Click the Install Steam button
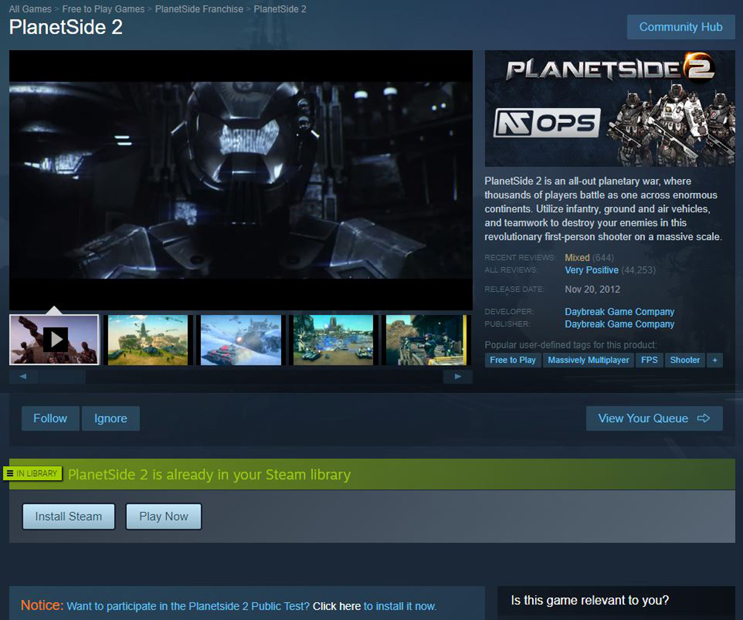Screen dimensions: 743x620 pos(69,516)
